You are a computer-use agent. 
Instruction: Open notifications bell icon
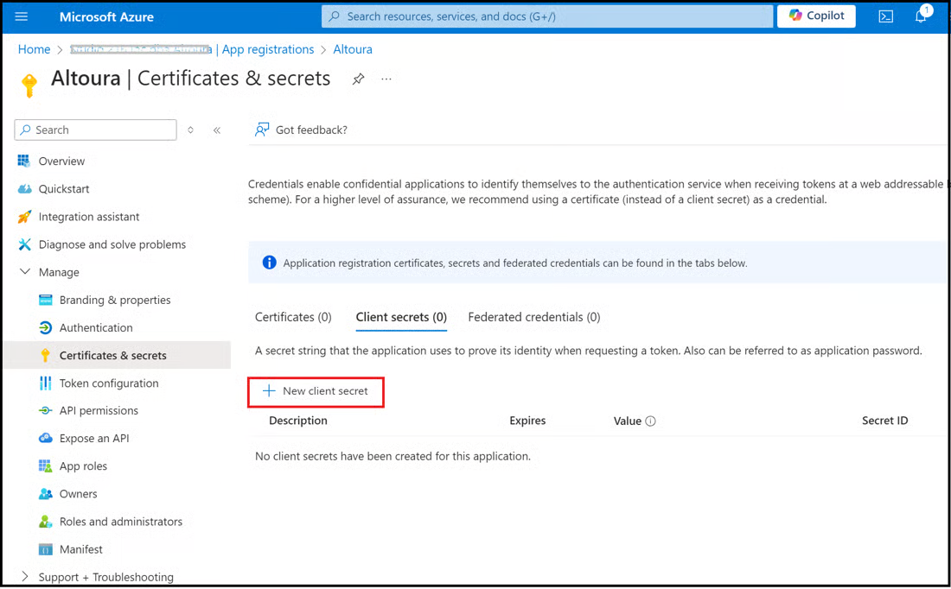coord(921,16)
